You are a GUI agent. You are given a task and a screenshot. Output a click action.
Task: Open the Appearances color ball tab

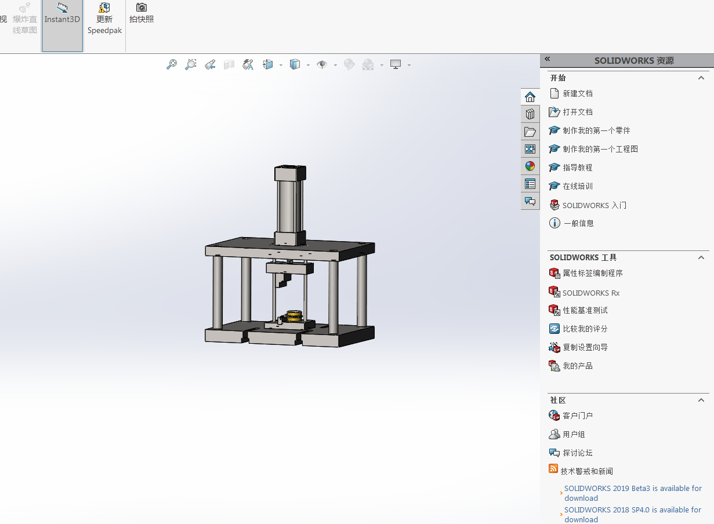[530, 166]
